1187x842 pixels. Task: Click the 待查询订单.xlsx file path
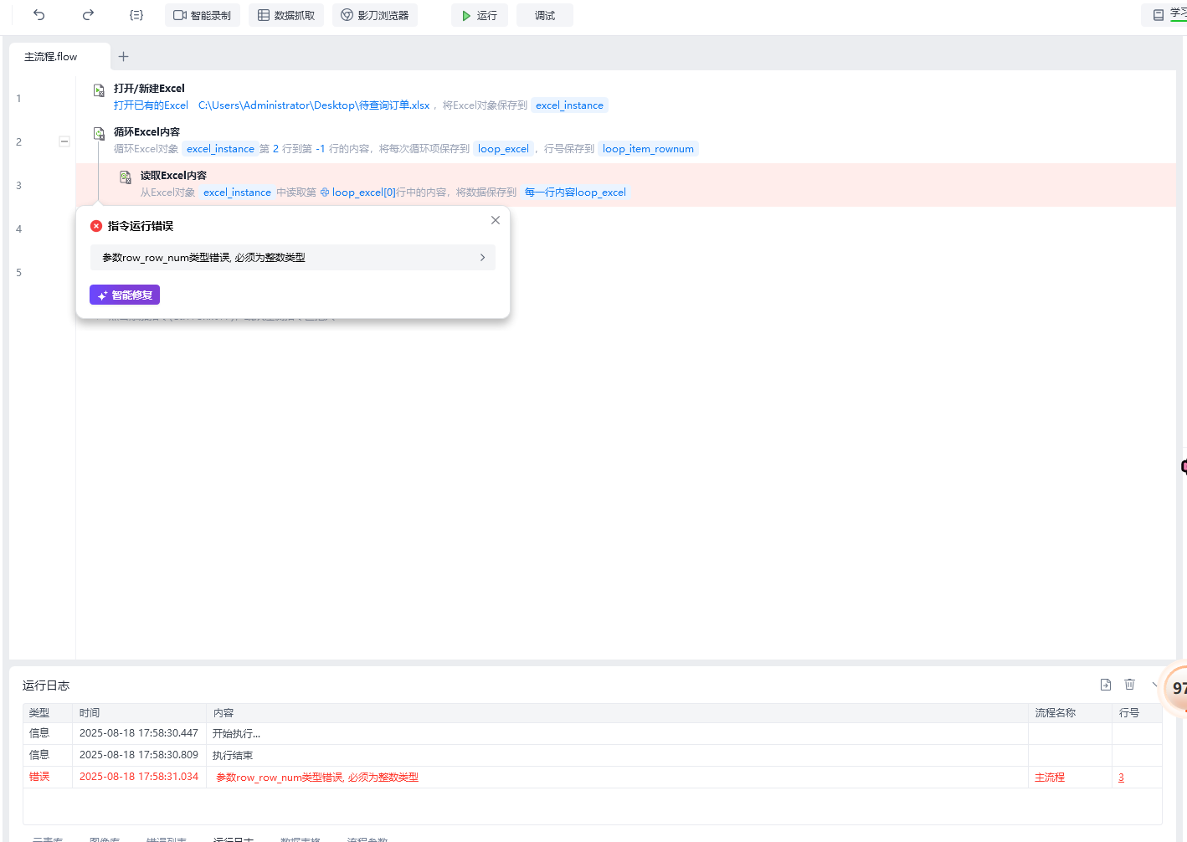point(314,105)
